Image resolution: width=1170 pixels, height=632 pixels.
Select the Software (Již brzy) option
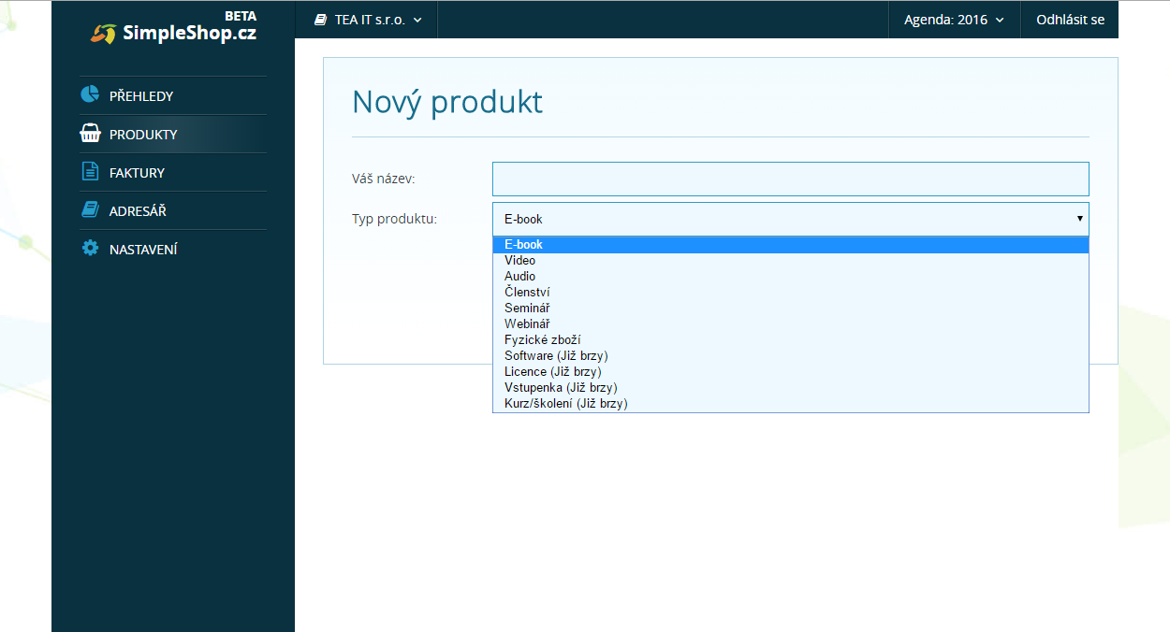click(x=791, y=355)
